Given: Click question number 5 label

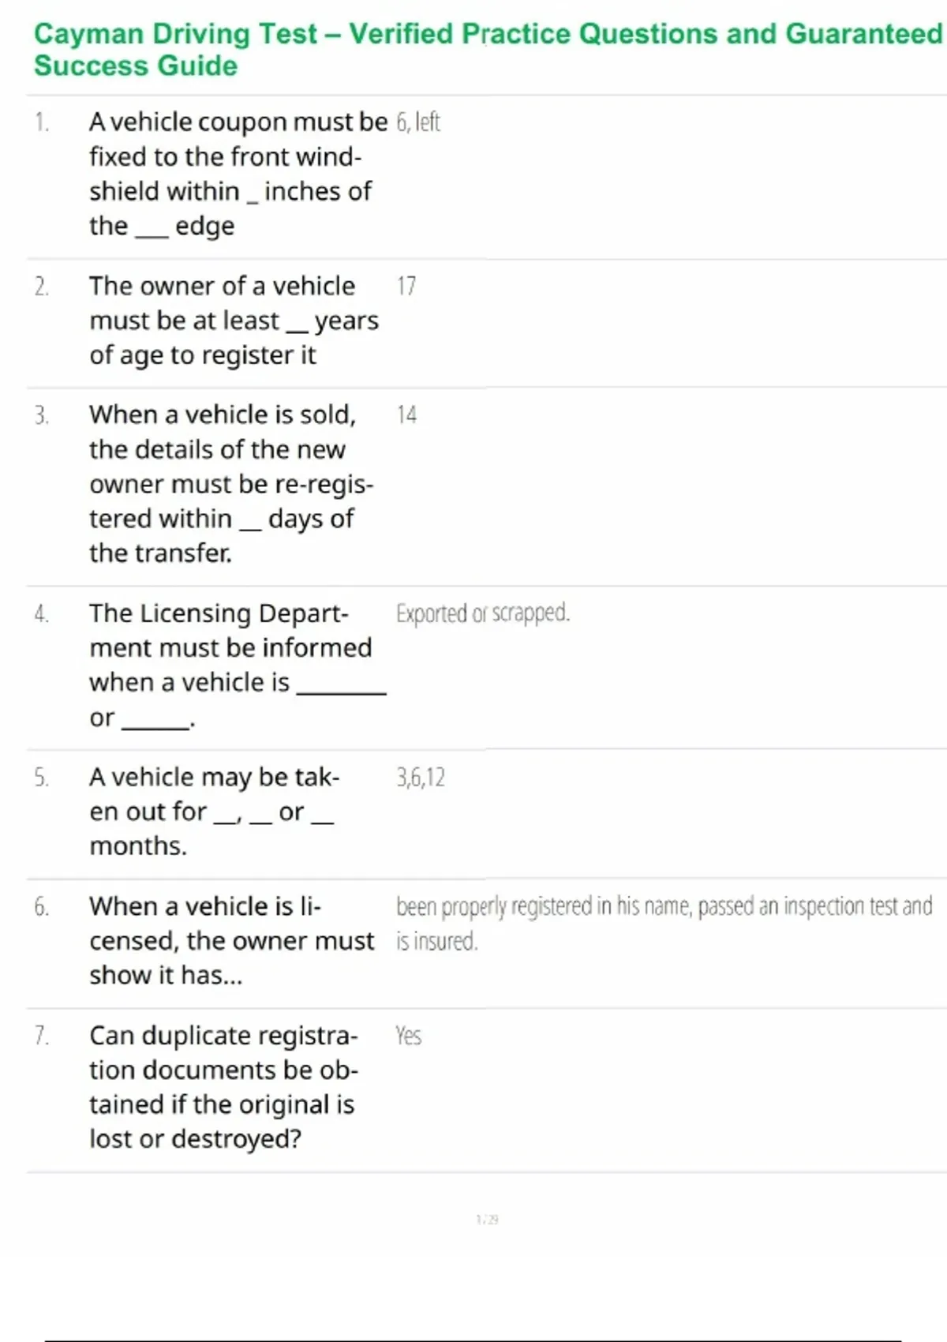Looking at the screenshot, I should click(x=41, y=778).
